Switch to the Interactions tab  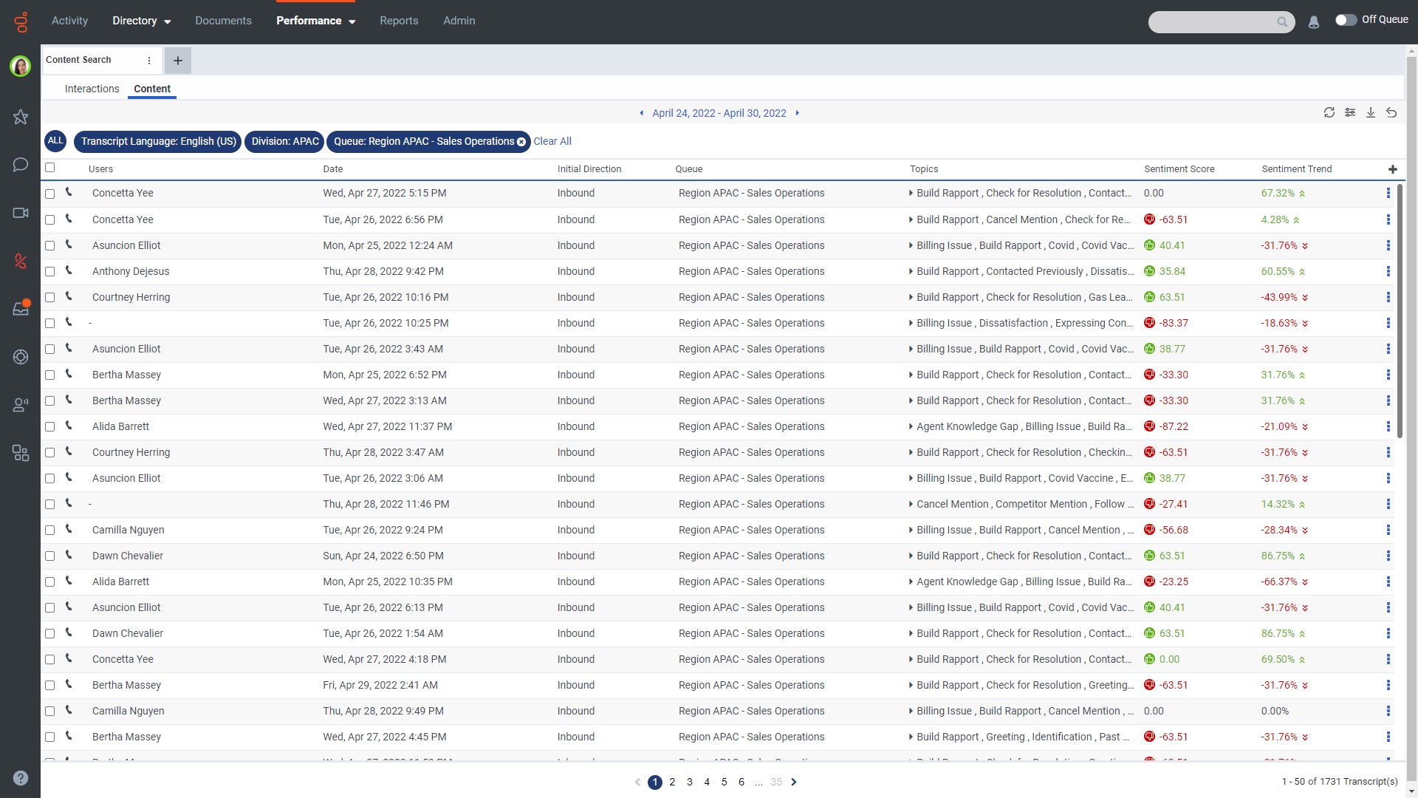point(92,89)
